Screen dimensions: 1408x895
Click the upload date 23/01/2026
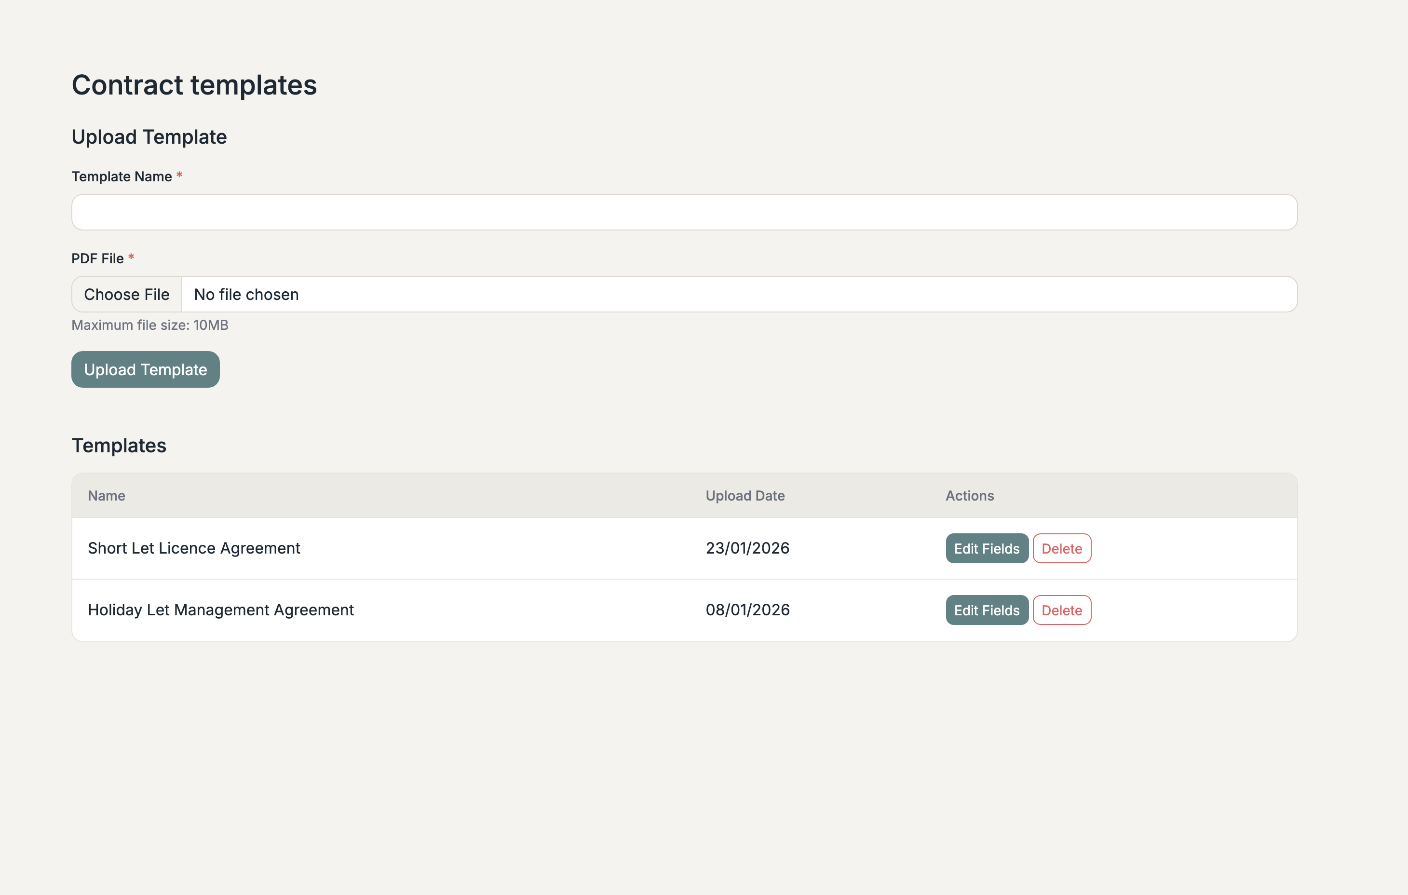click(x=747, y=548)
